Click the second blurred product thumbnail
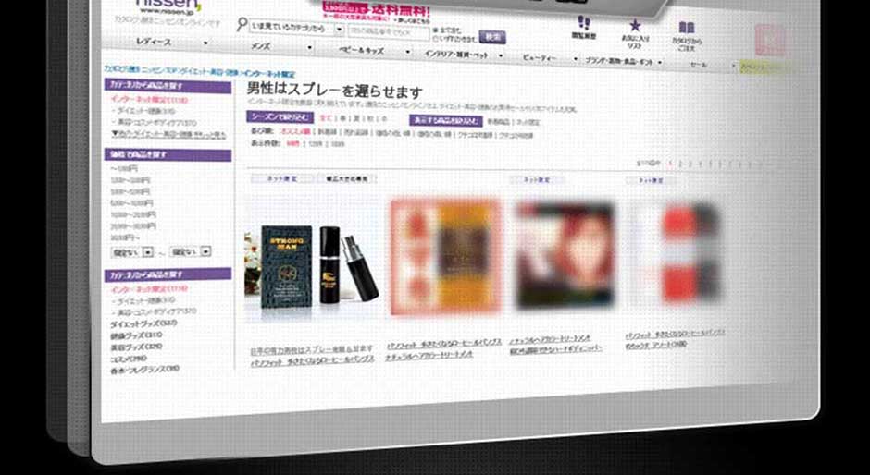Viewport: 870px width, 475px height. tap(446, 257)
